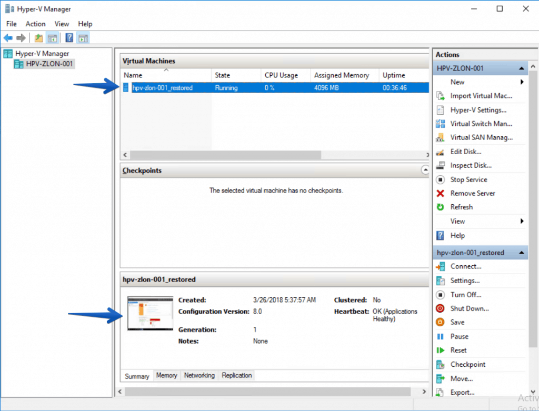Click the Stop Service icon

coord(441,179)
